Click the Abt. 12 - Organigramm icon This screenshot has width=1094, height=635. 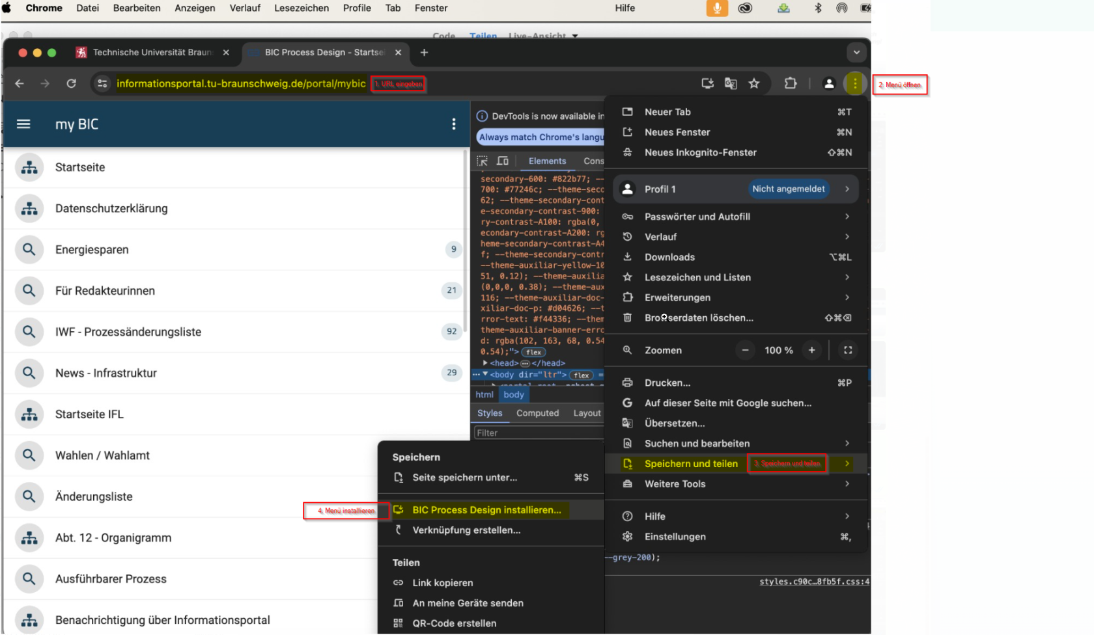click(x=29, y=537)
